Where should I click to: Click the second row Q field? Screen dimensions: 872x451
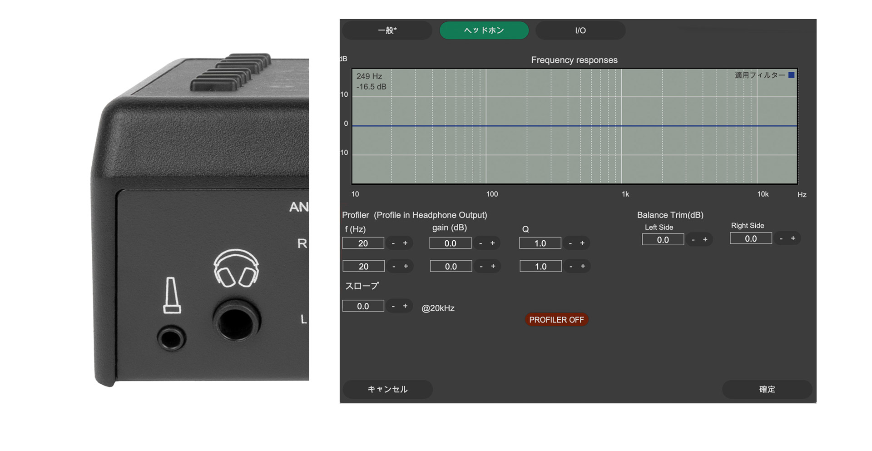[540, 266]
